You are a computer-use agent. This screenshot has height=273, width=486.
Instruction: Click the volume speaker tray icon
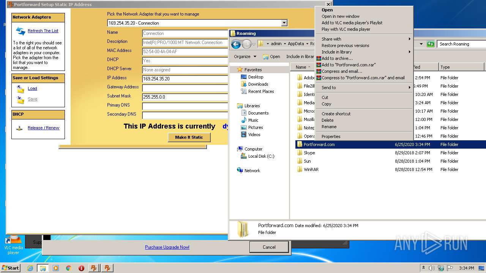click(432, 268)
